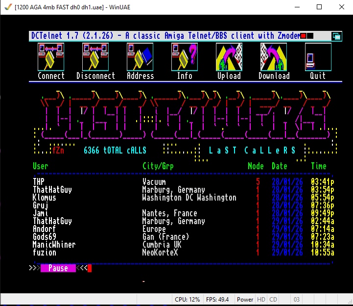The height and width of the screenshot is (306, 353).
Task: Select the user name fuzion
Action: pyautogui.click(x=45, y=253)
